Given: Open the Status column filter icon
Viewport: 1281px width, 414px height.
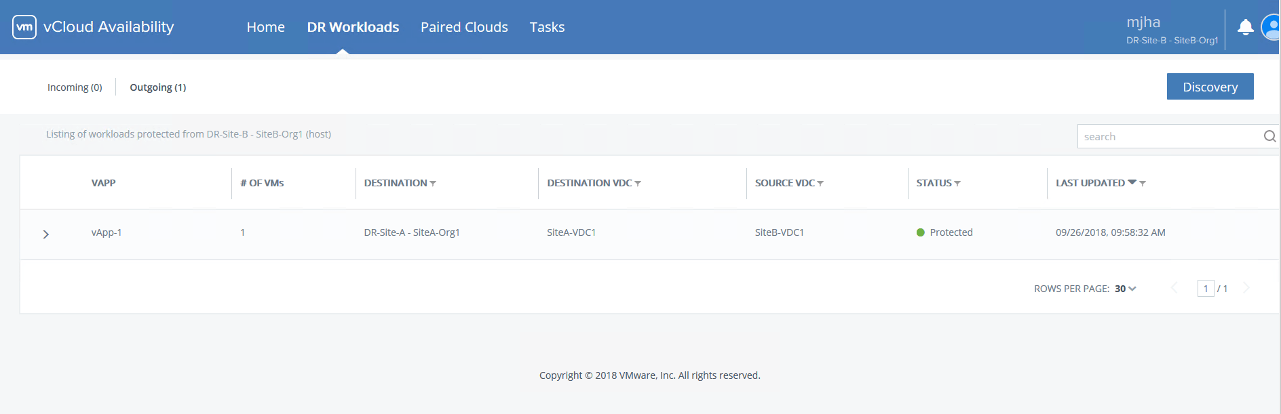Looking at the screenshot, I should coord(957,184).
